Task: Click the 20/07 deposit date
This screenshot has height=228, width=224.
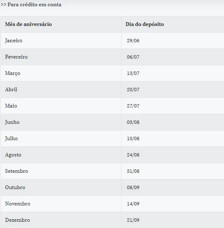Action: coord(133,90)
